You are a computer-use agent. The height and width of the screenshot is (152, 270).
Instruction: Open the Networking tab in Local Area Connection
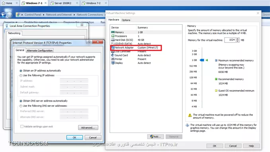14,33
